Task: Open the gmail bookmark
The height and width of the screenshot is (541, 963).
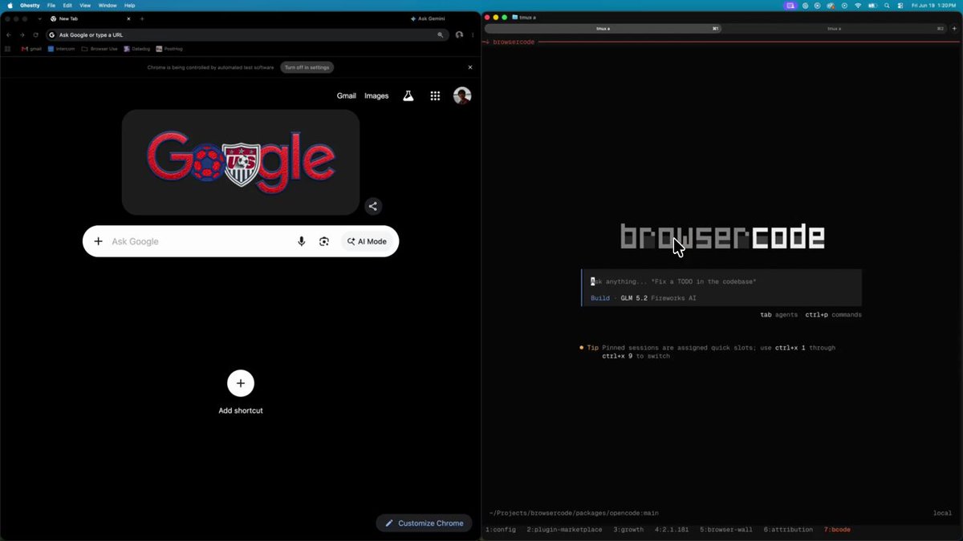Action: [31, 49]
